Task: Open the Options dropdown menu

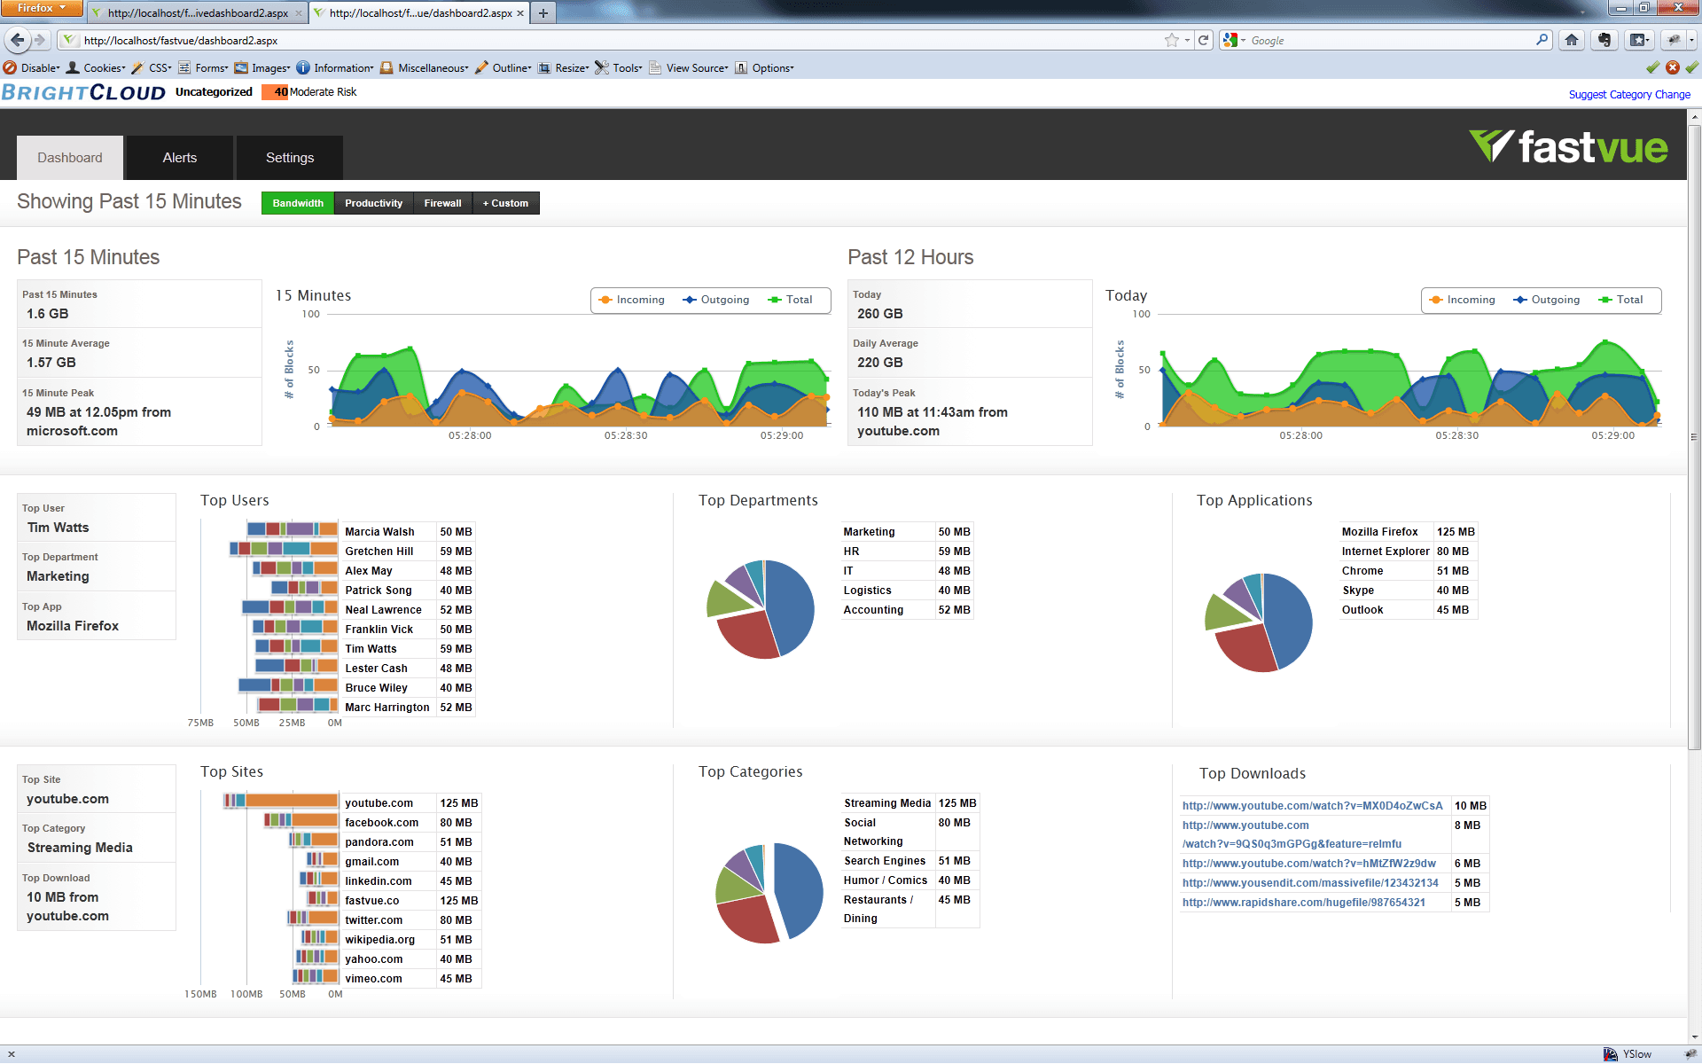Action: tap(764, 68)
